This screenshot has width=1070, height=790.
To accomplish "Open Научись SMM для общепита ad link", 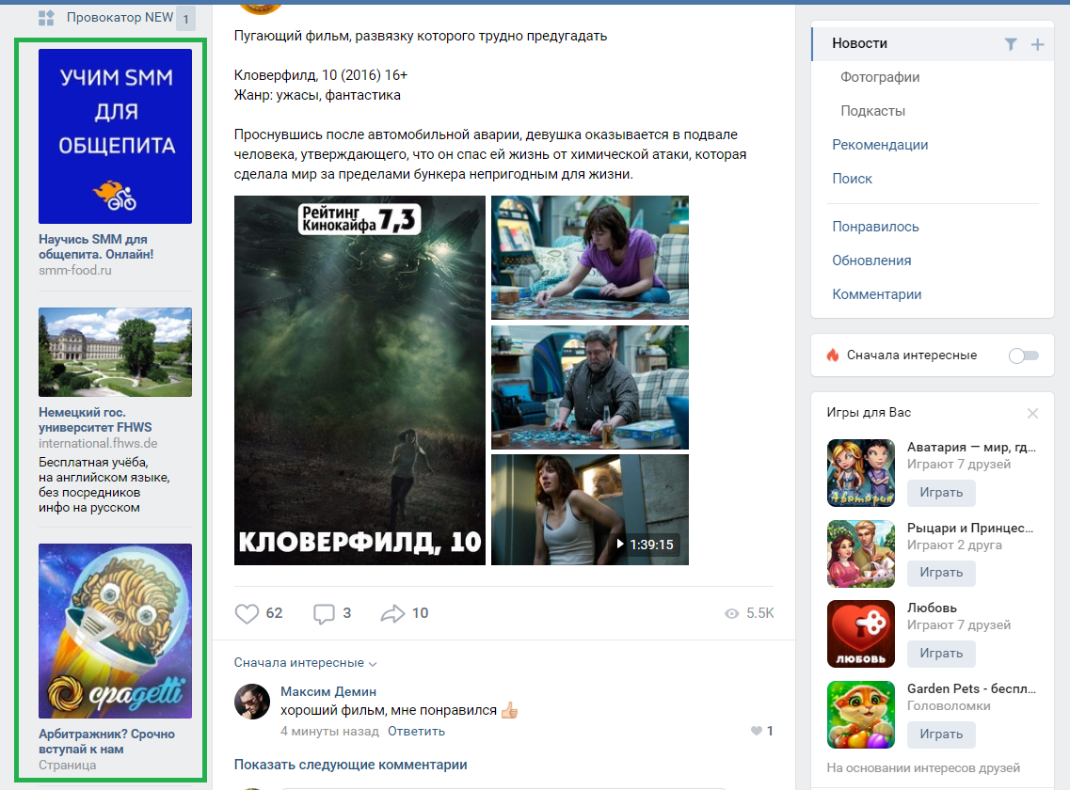I will click(96, 247).
